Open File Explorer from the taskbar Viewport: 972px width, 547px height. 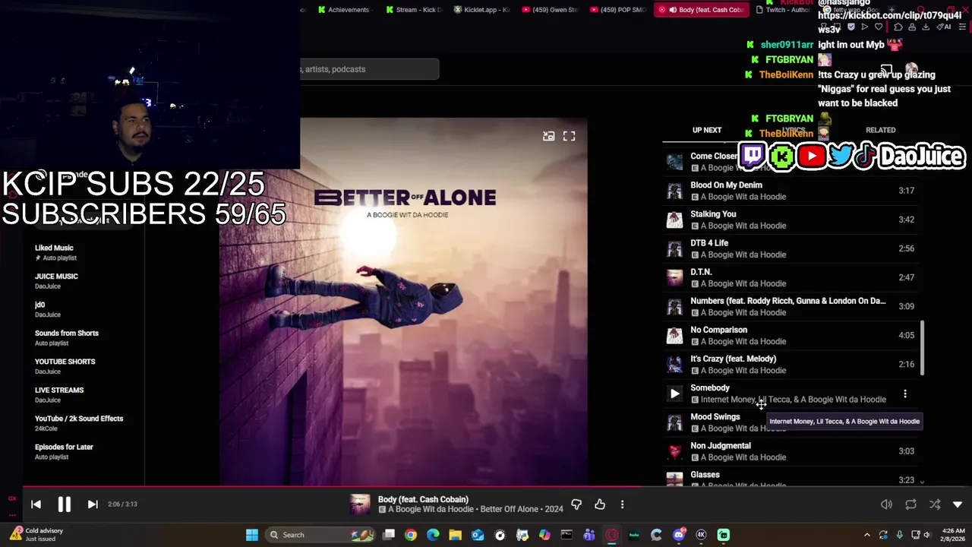coord(455,535)
